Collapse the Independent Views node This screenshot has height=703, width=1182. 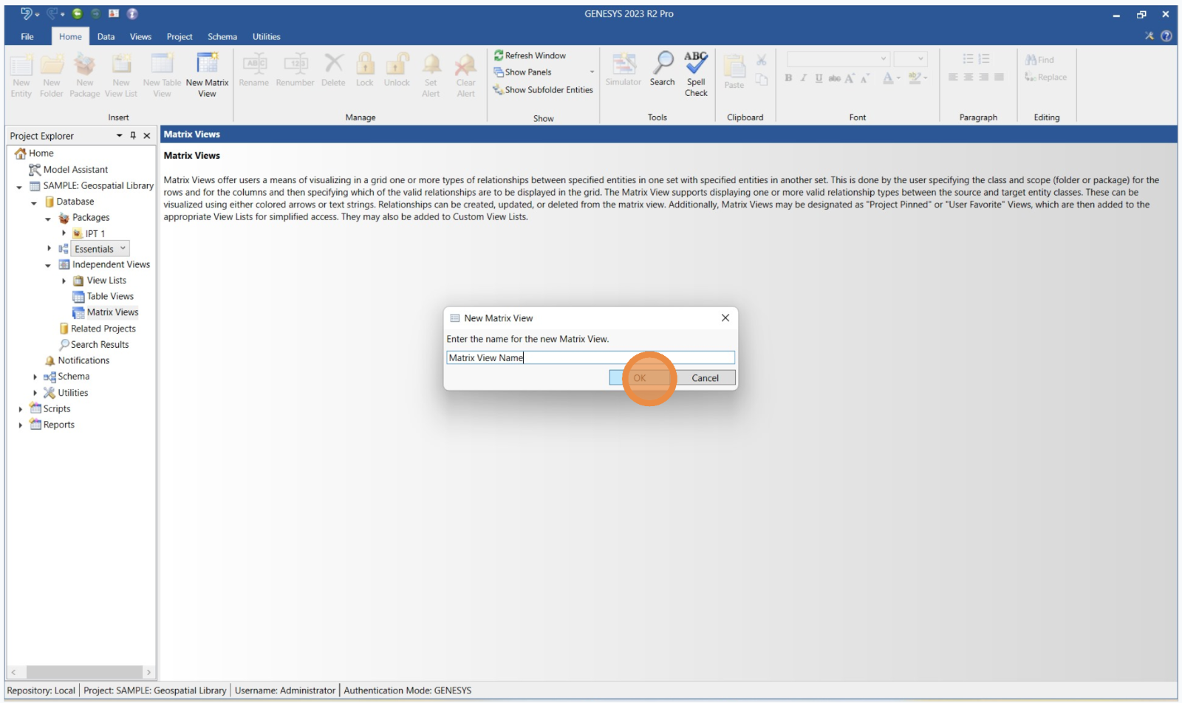[x=48, y=265]
